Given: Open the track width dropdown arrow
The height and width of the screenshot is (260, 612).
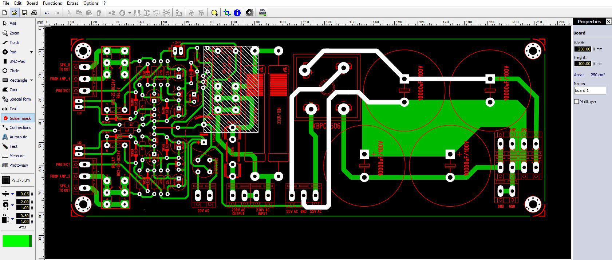Looking at the screenshot, I should (x=12, y=194).
